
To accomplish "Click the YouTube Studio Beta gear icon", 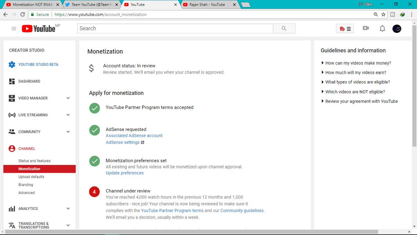I will (12, 64).
